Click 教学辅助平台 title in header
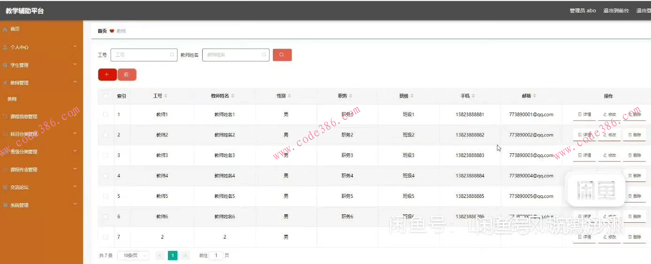 25,10
